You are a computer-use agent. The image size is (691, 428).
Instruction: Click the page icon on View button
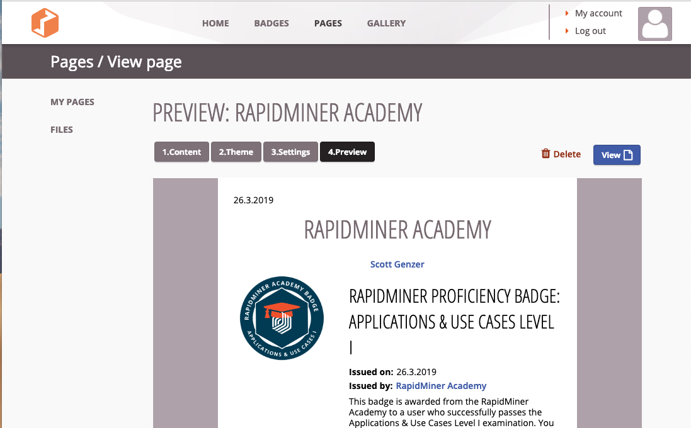pos(629,155)
